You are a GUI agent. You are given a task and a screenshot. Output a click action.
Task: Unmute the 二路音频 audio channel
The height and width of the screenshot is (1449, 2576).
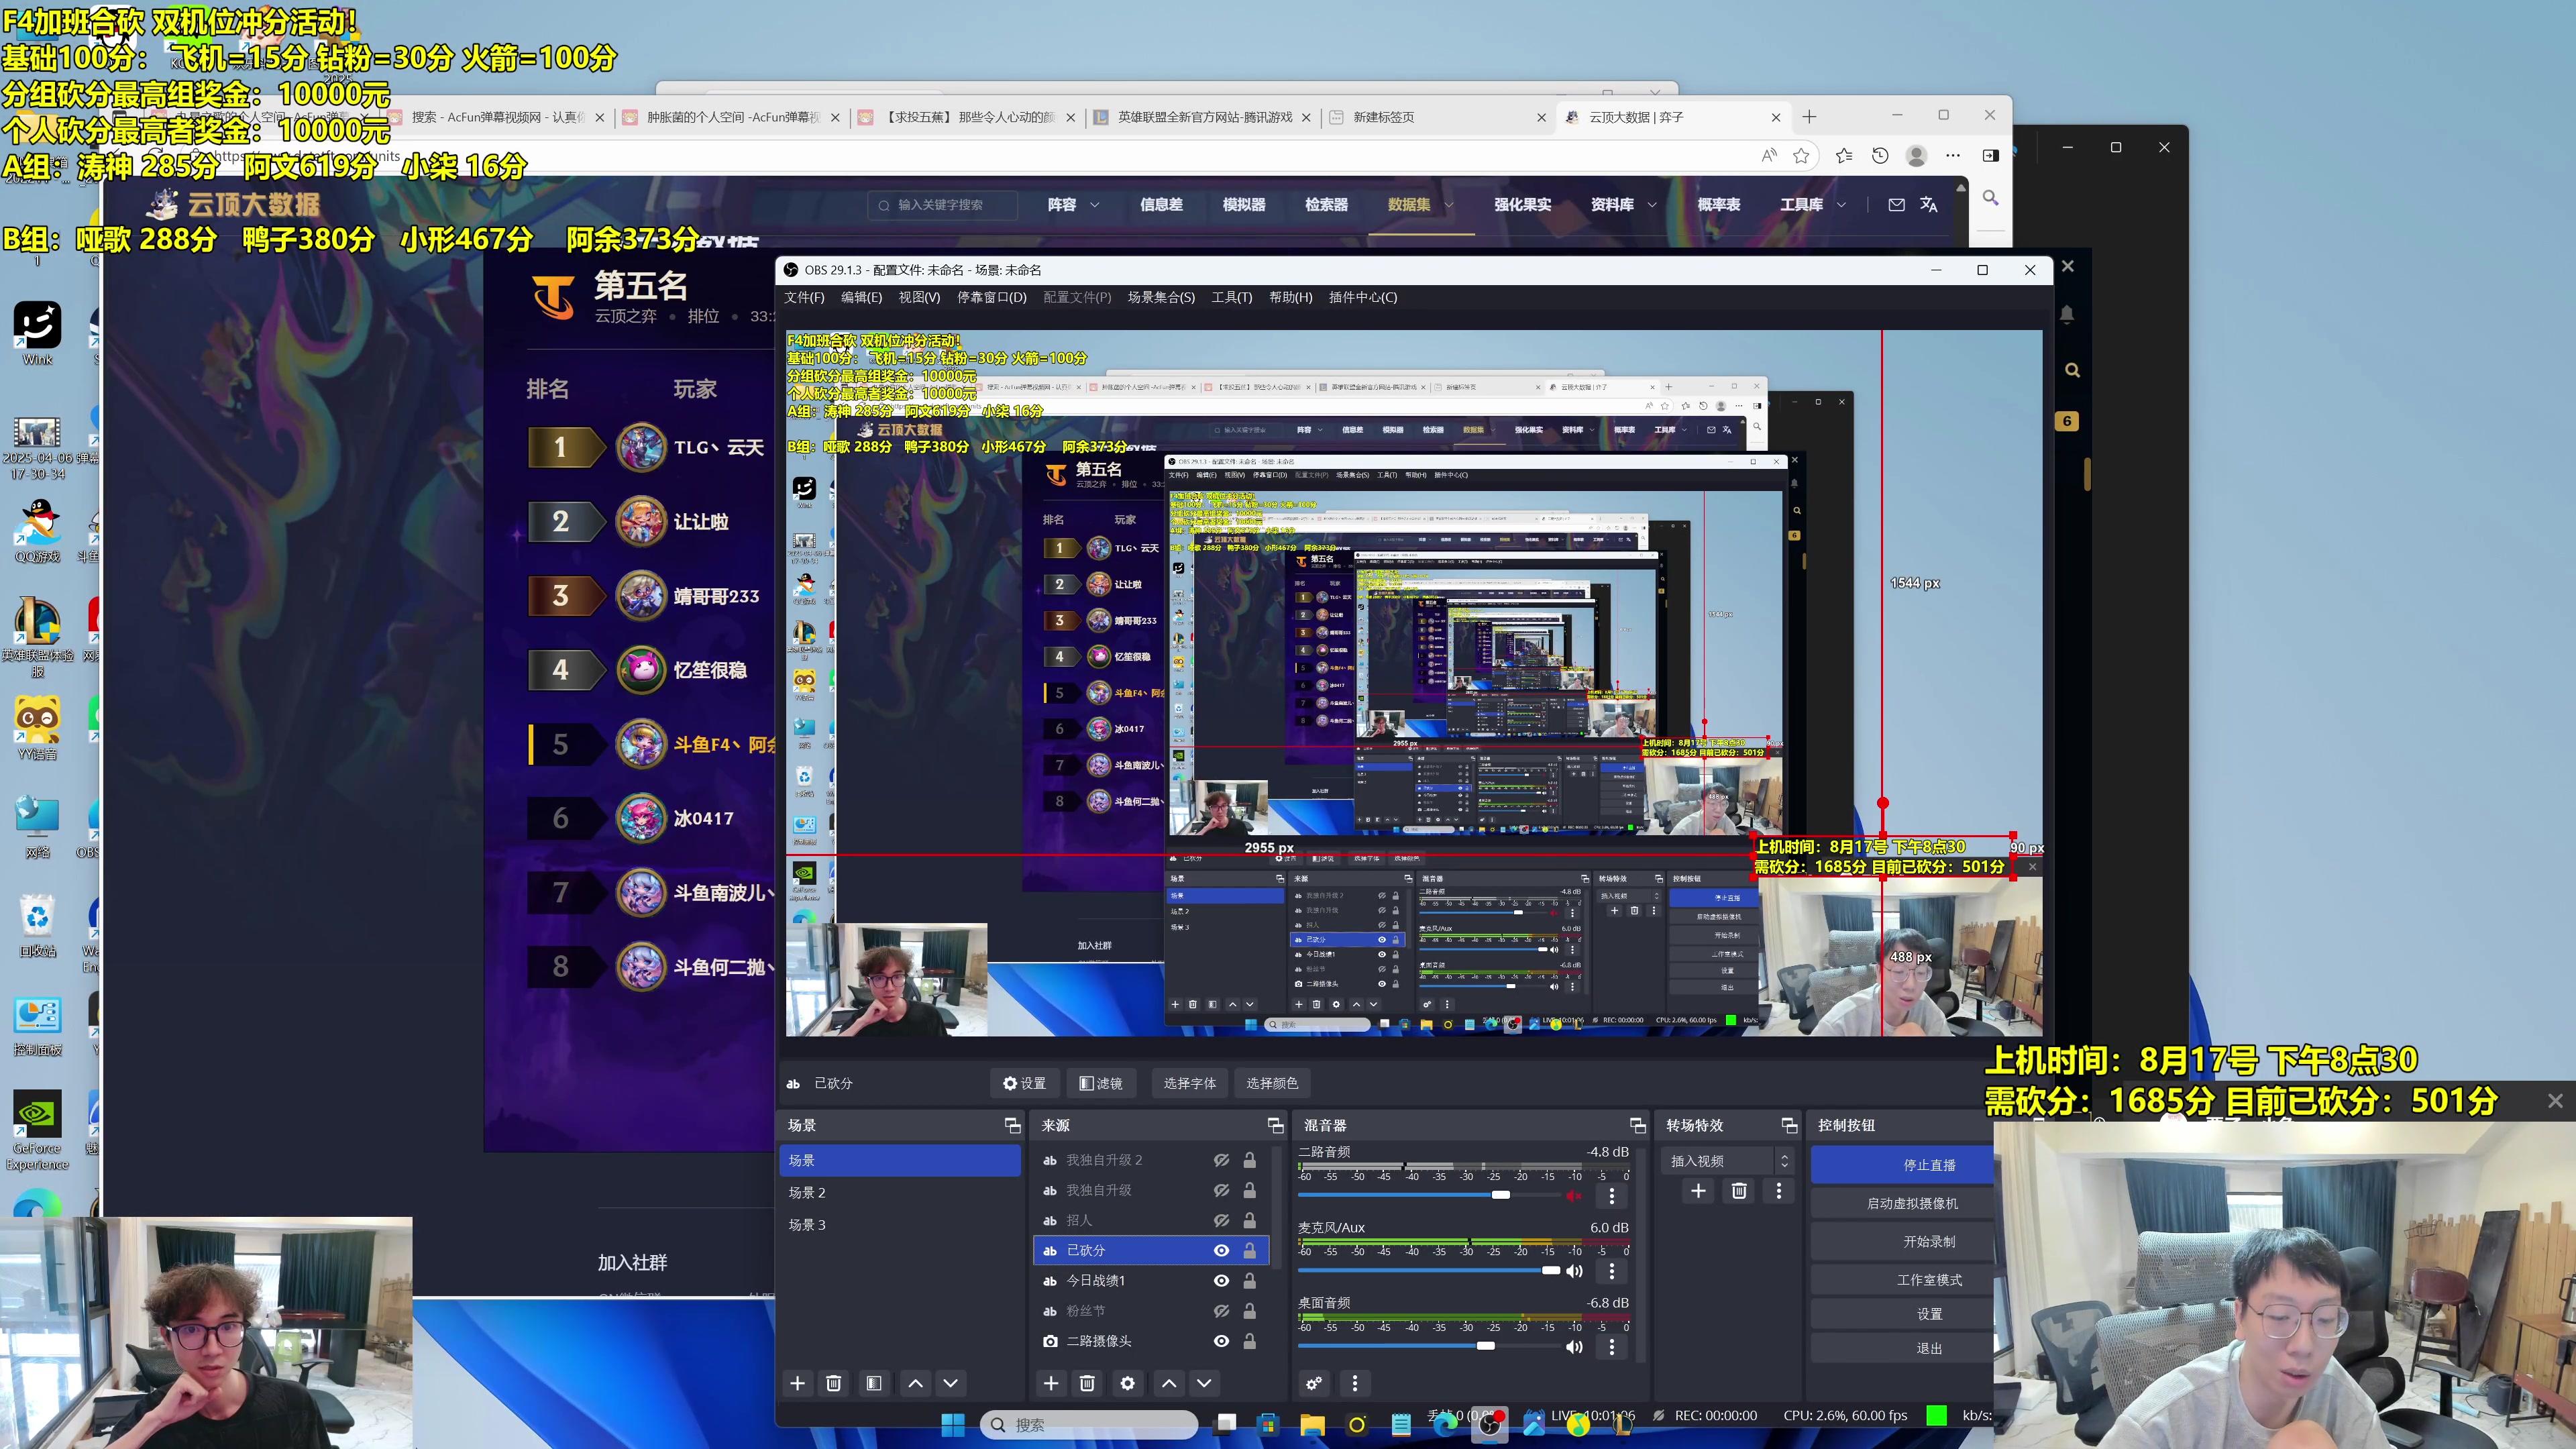(1574, 1195)
